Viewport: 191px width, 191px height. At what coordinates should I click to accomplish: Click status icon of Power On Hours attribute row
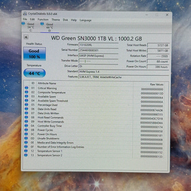pos(26,134)
